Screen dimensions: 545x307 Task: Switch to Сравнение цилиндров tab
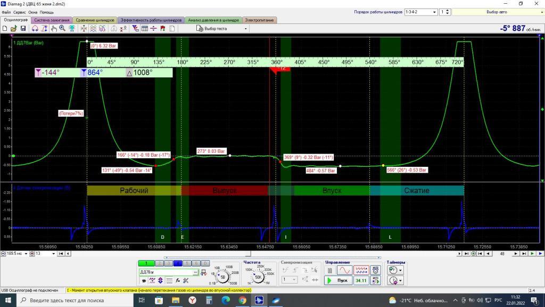(95, 20)
